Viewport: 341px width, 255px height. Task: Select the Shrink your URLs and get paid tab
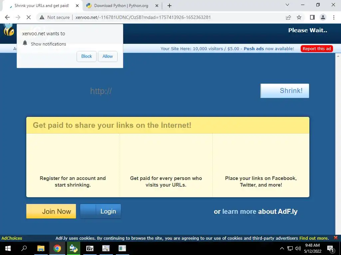point(42,6)
